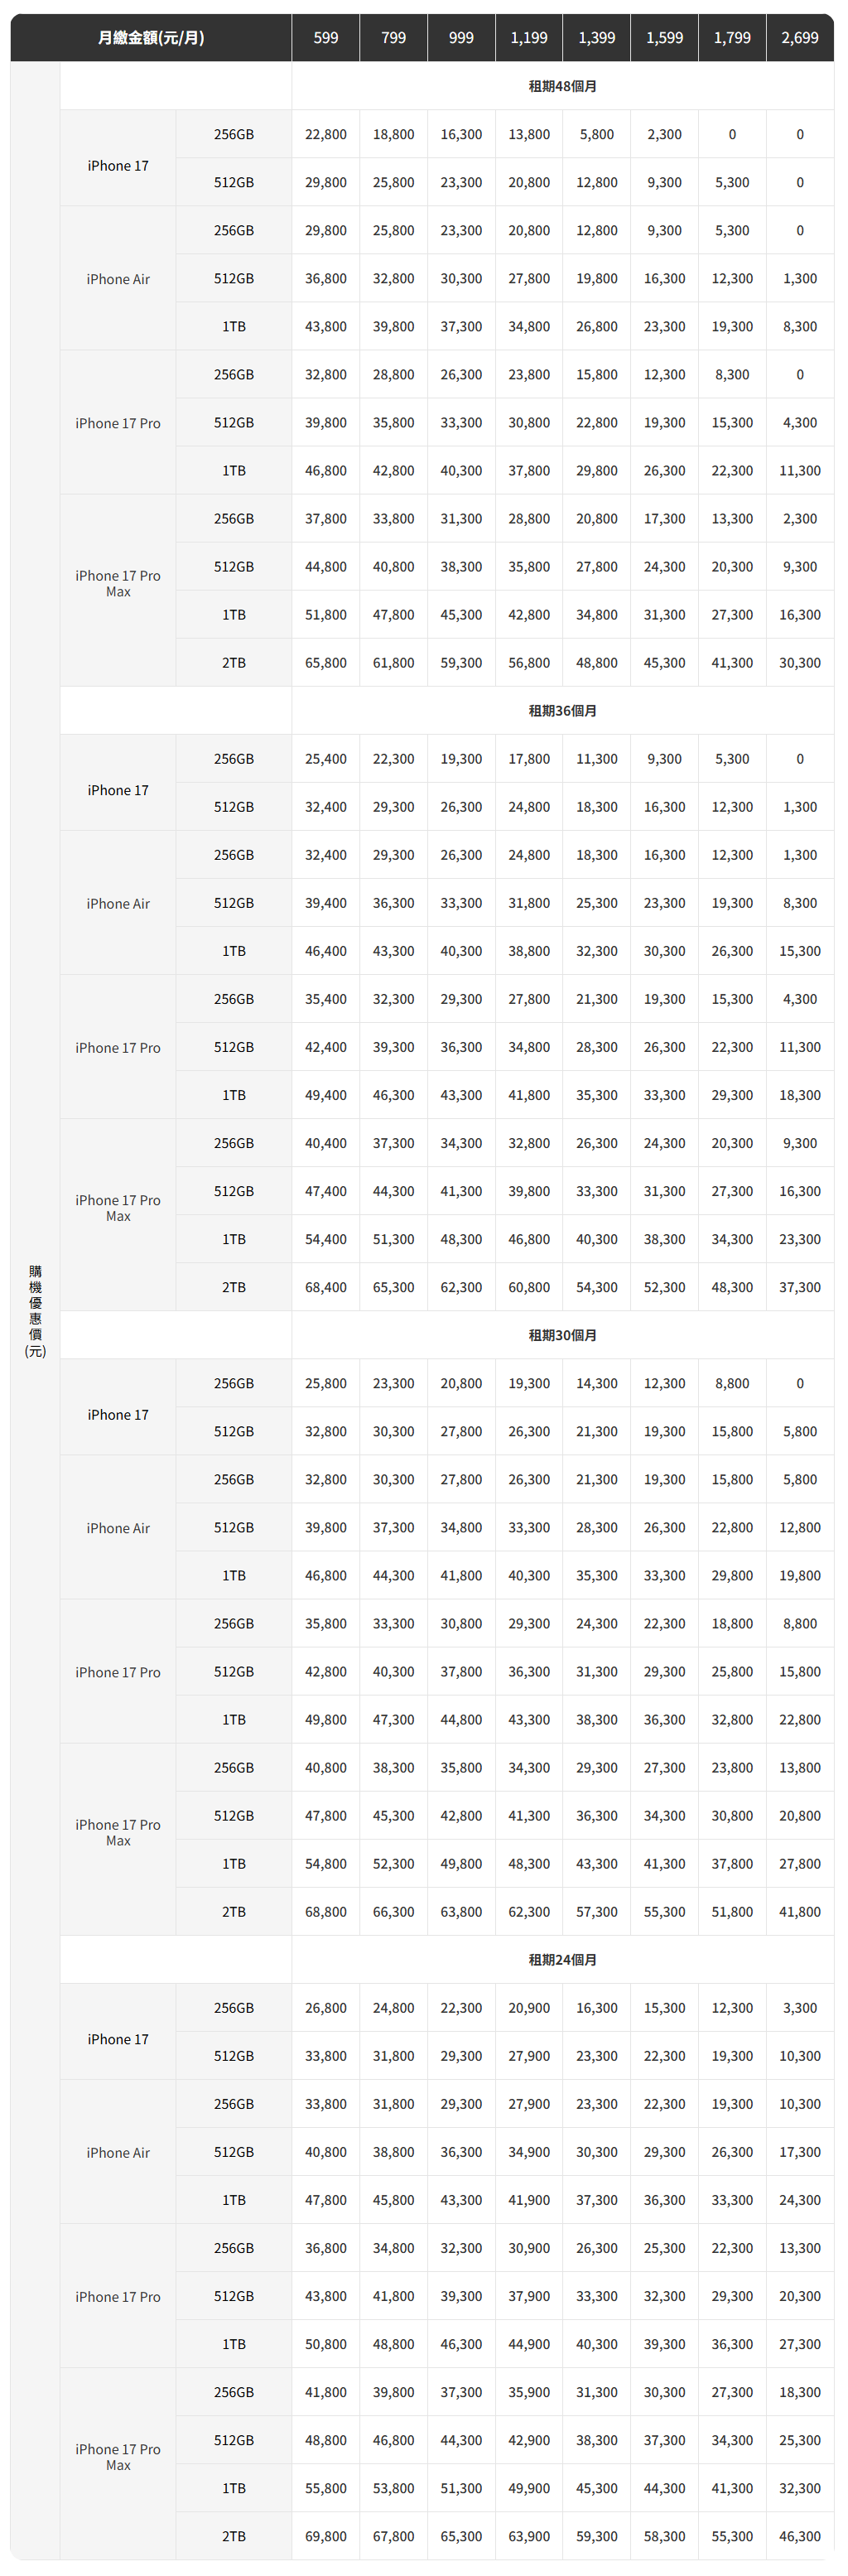Click the 月繳金額(元/月) header cell
The width and height of the screenshot is (848, 2576).
tap(151, 38)
